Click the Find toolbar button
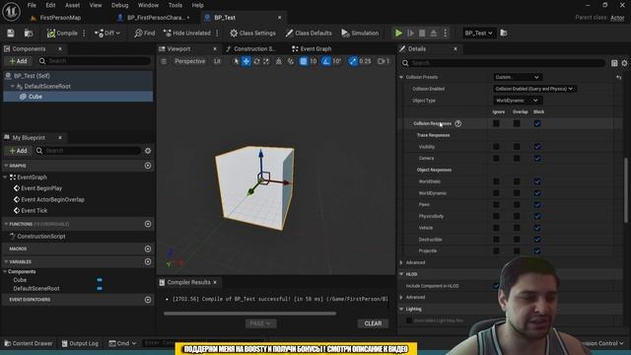This screenshot has width=631, height=355. tap(145, 33)
